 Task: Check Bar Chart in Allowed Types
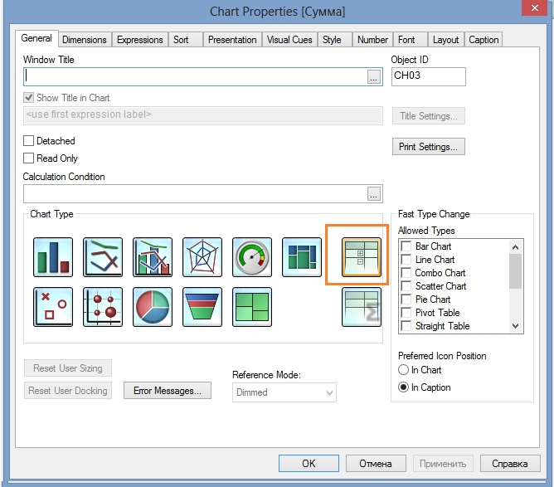(x=406, y=246)
